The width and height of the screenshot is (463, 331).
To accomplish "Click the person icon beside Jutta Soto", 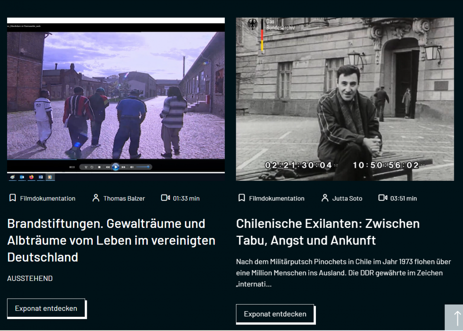I will (325, 198).
